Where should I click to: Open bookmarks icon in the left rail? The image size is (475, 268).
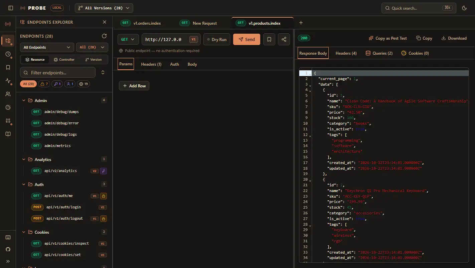point(8,67)
